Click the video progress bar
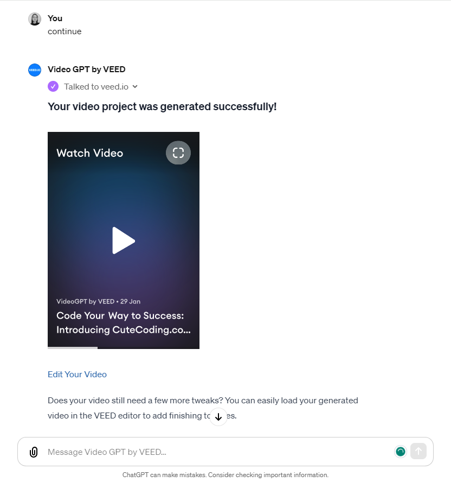The height and width of the screenshot is (482, 451). (x=124, y=348)
